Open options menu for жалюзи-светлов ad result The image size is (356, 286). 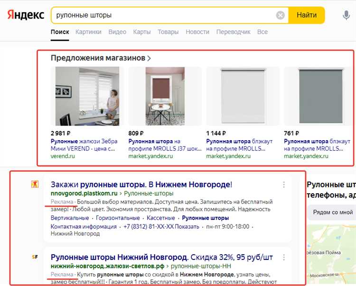(284, 257)
